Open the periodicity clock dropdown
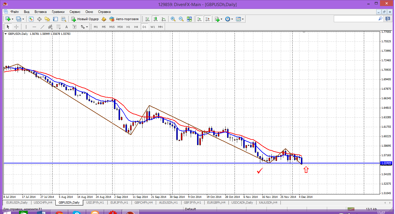 [232, 19]
